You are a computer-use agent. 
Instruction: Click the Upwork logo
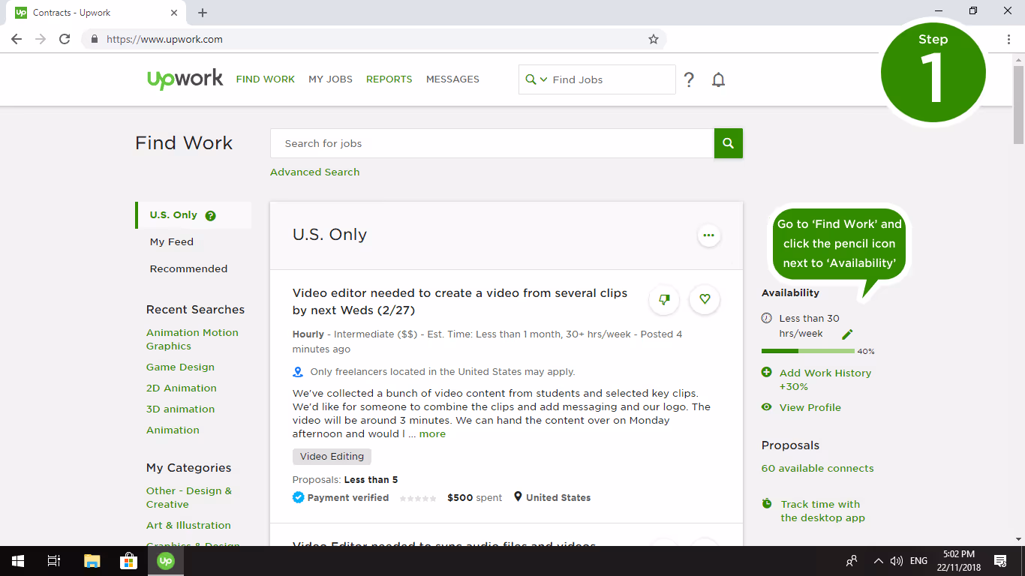[185, 79]
